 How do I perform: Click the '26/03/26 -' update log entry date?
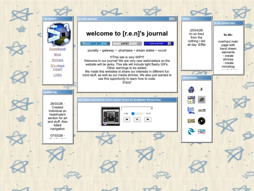57,104
